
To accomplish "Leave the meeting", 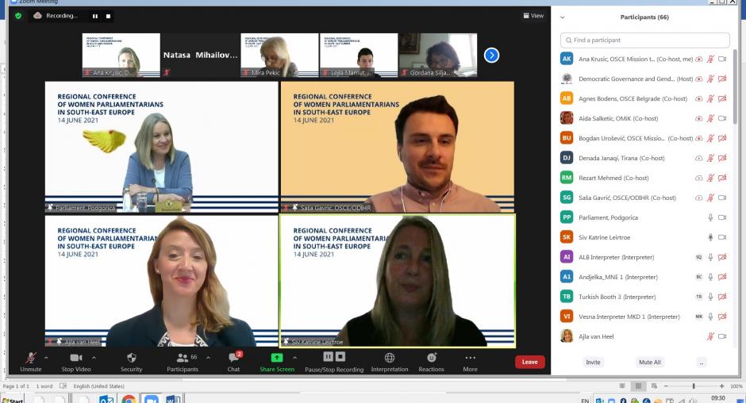I will [x=529, y=362].
